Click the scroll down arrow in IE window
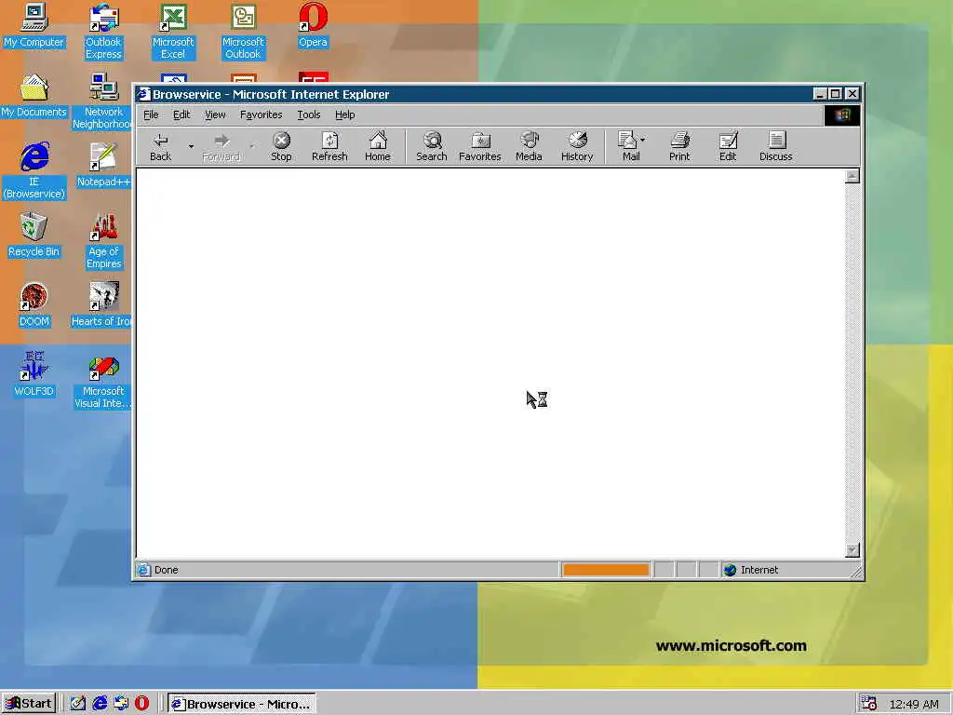The width and height of the screenshot is (953, 715). (x=852, y=549)
